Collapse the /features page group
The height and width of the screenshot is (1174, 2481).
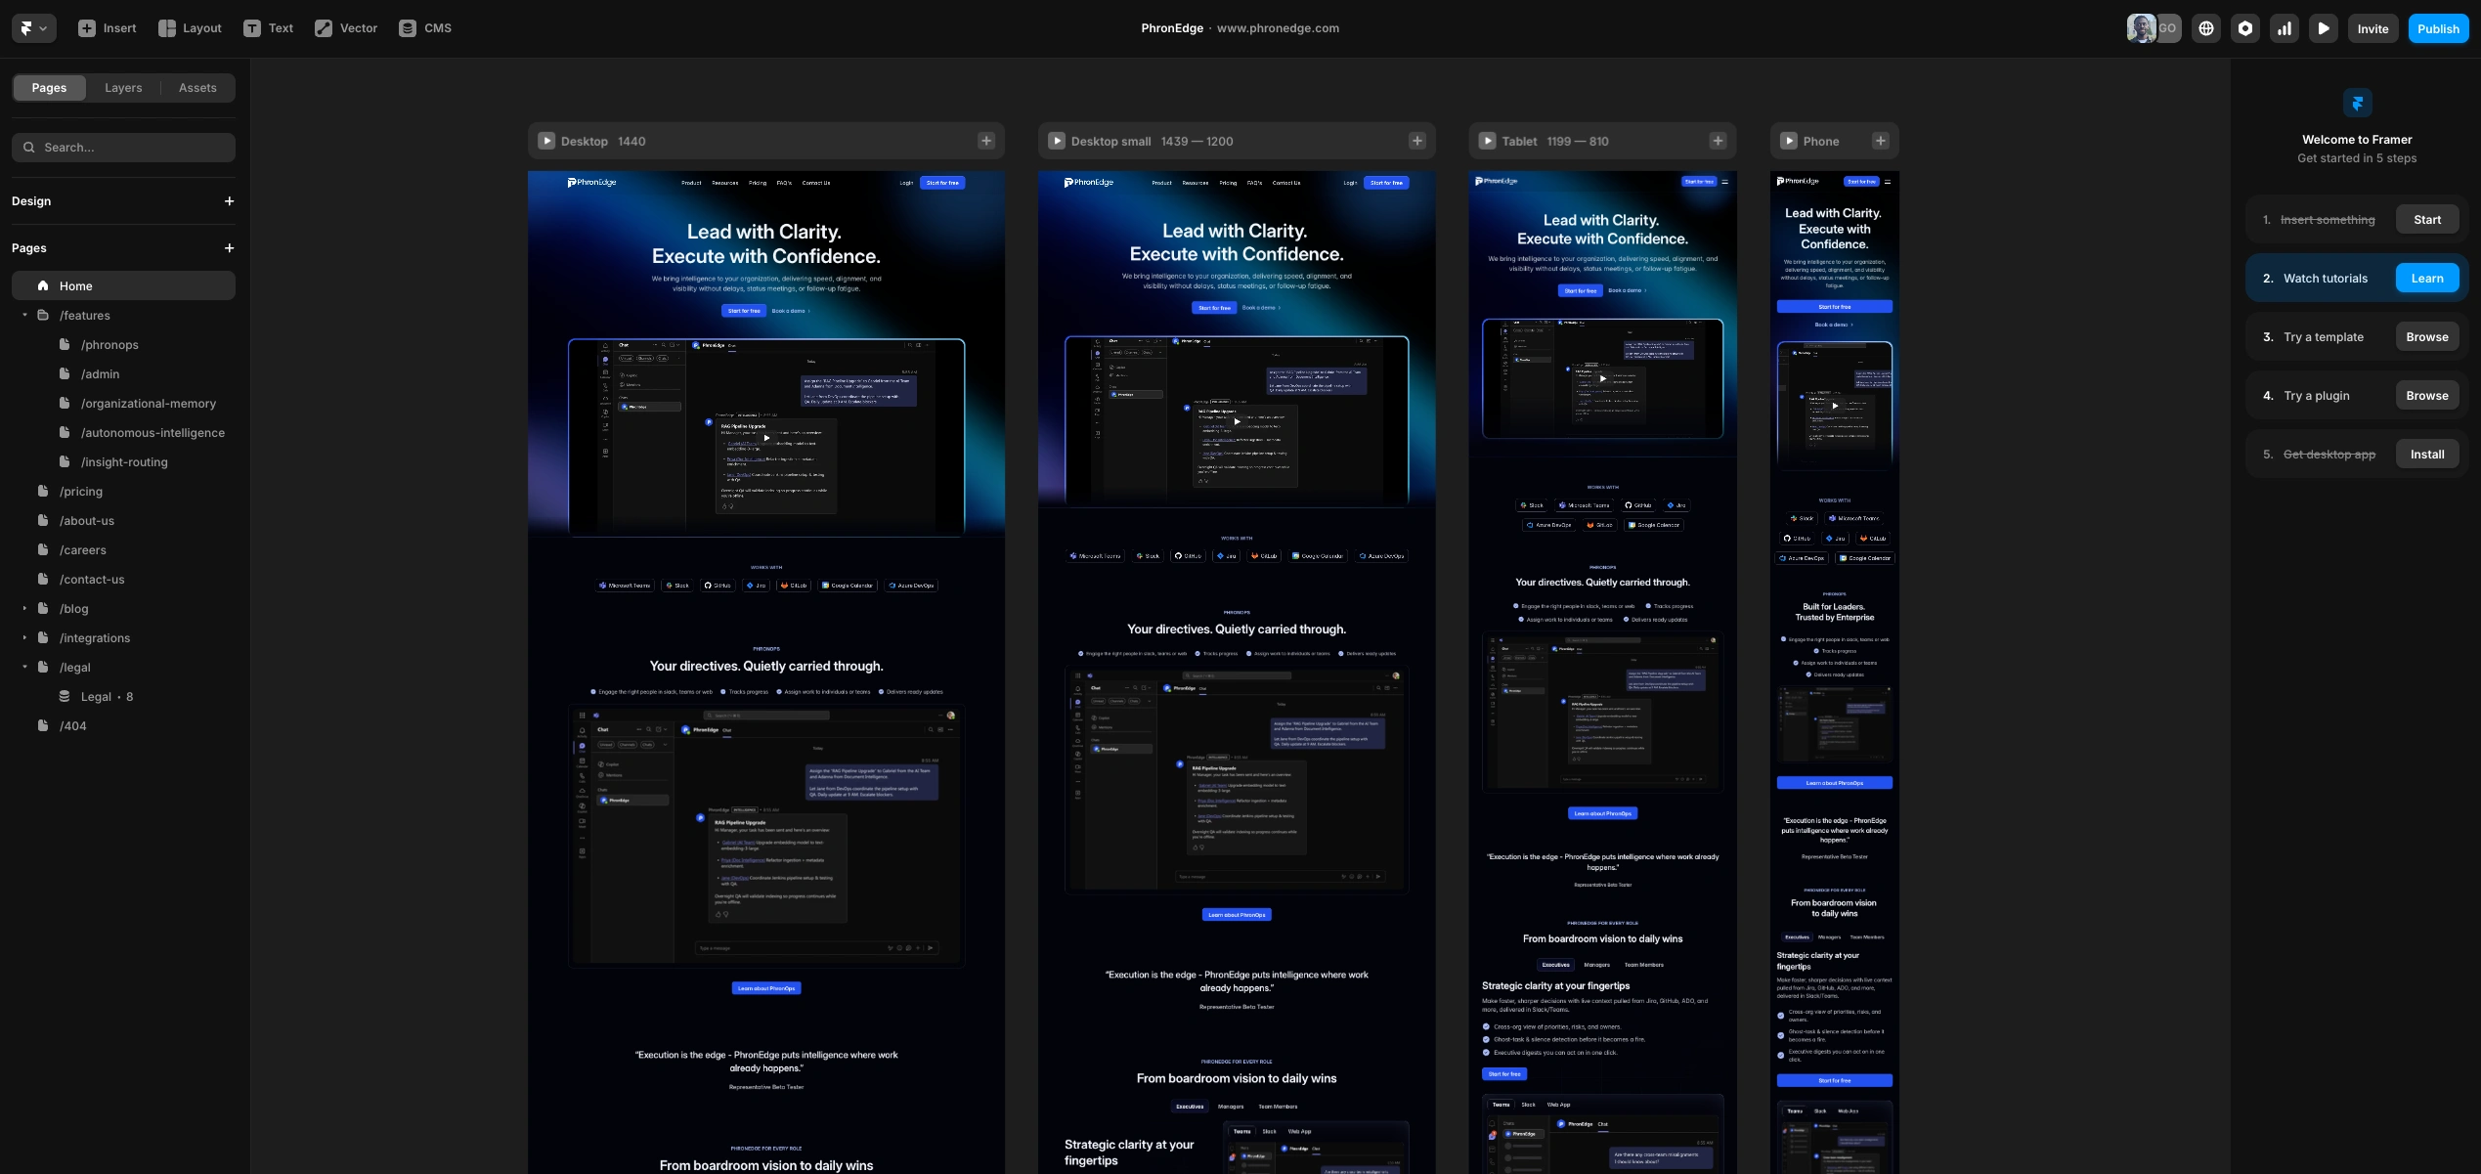[x=23, y=315]
